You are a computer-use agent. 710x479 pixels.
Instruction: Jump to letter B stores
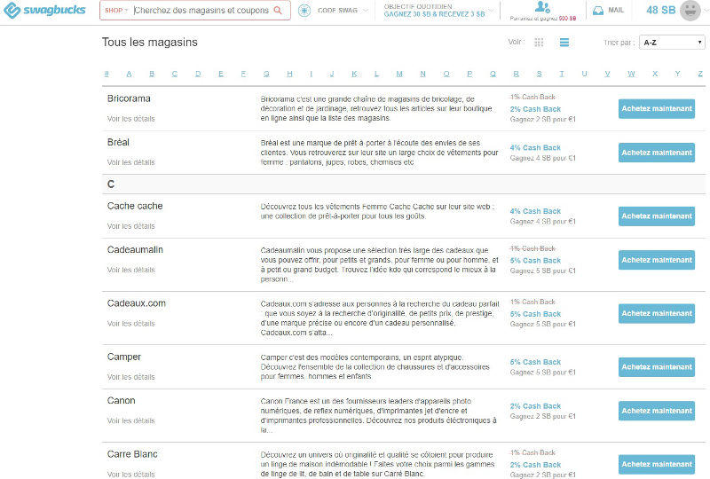(152, 74)
